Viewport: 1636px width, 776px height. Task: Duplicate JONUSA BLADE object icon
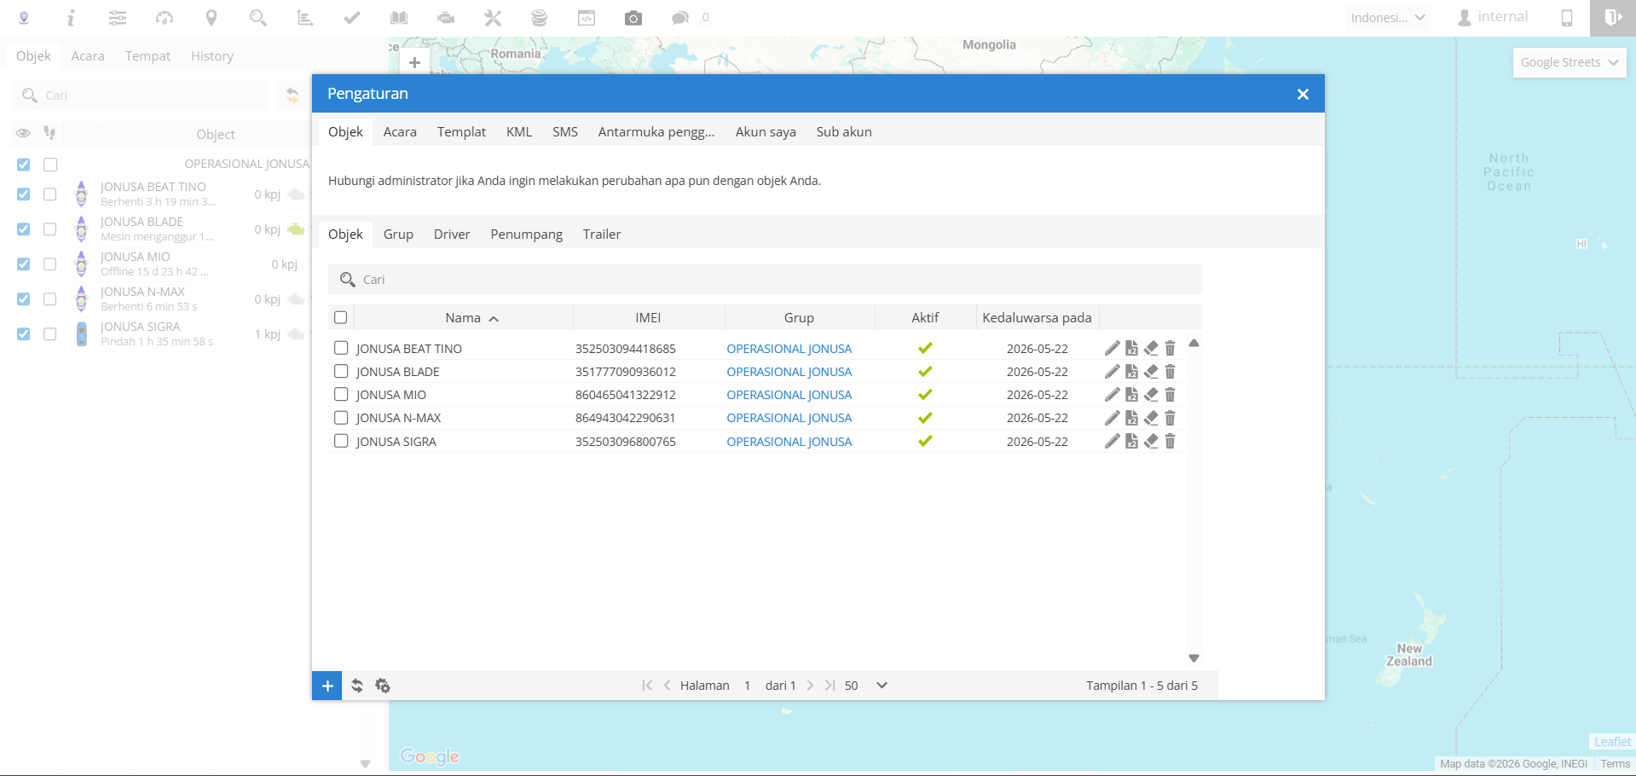click(1131, 372)
